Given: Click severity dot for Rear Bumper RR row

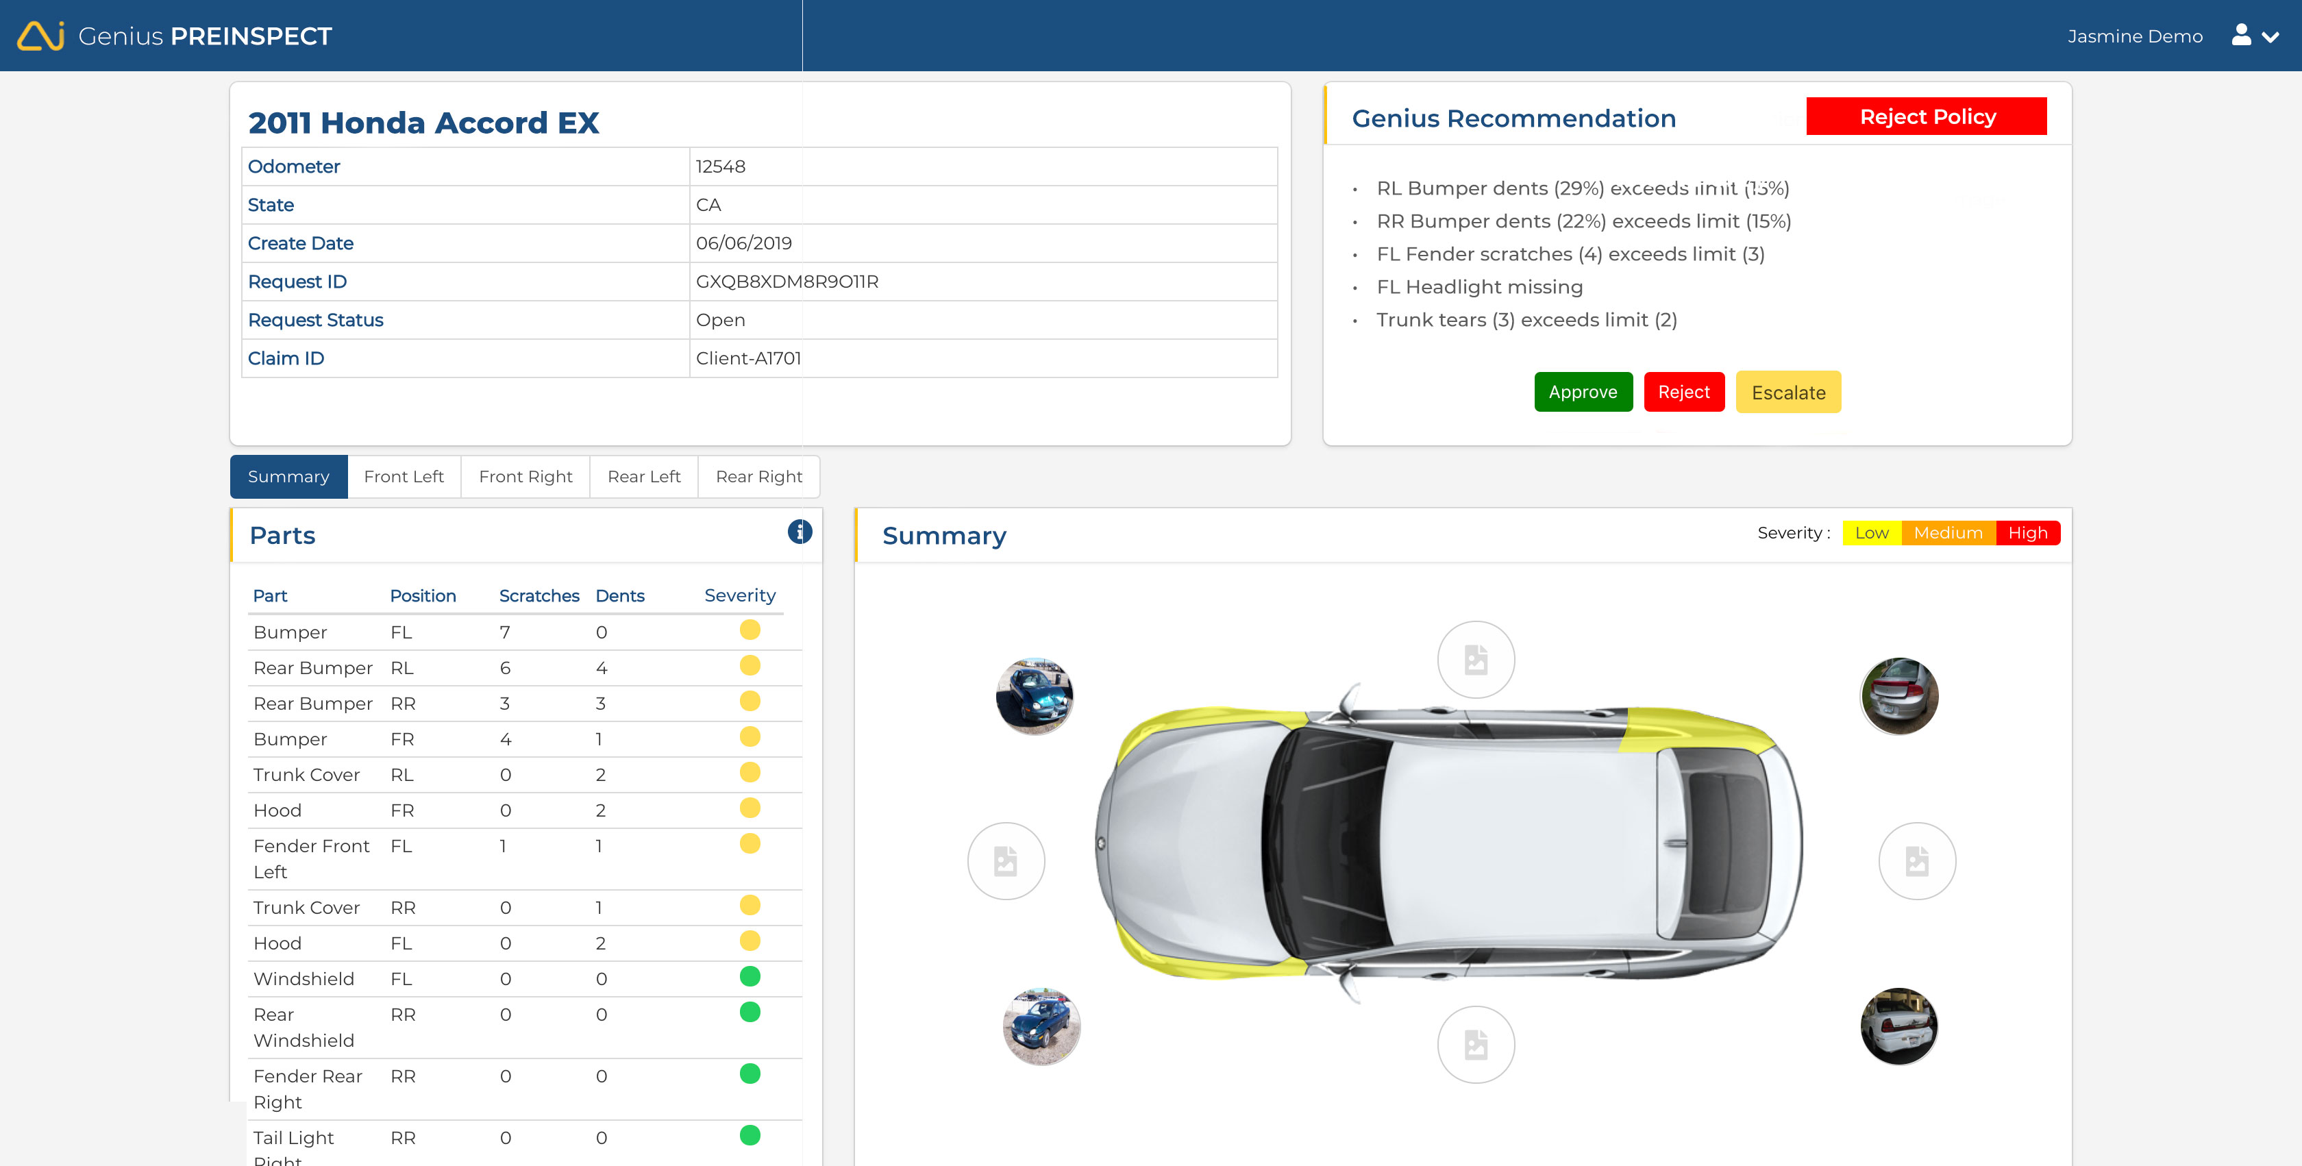Looking at the screenshot, I should (750, 702).
